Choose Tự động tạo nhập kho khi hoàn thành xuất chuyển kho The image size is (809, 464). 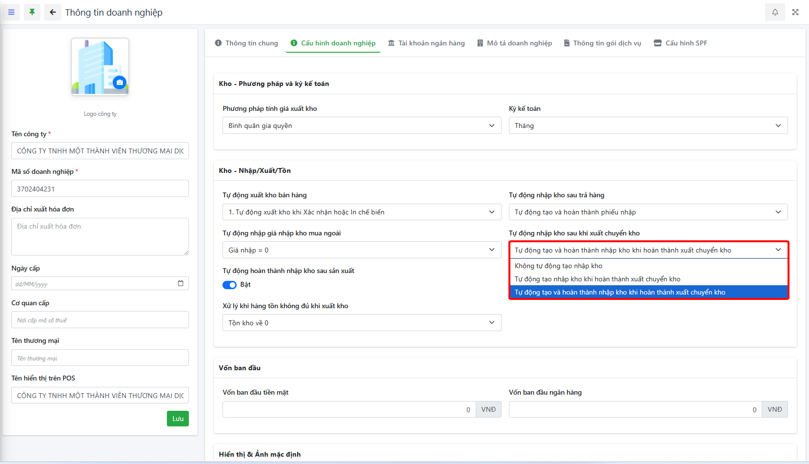597,279
